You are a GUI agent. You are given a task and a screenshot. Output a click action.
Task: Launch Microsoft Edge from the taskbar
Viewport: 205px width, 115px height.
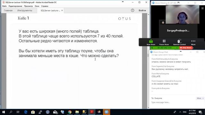point(26,112)
